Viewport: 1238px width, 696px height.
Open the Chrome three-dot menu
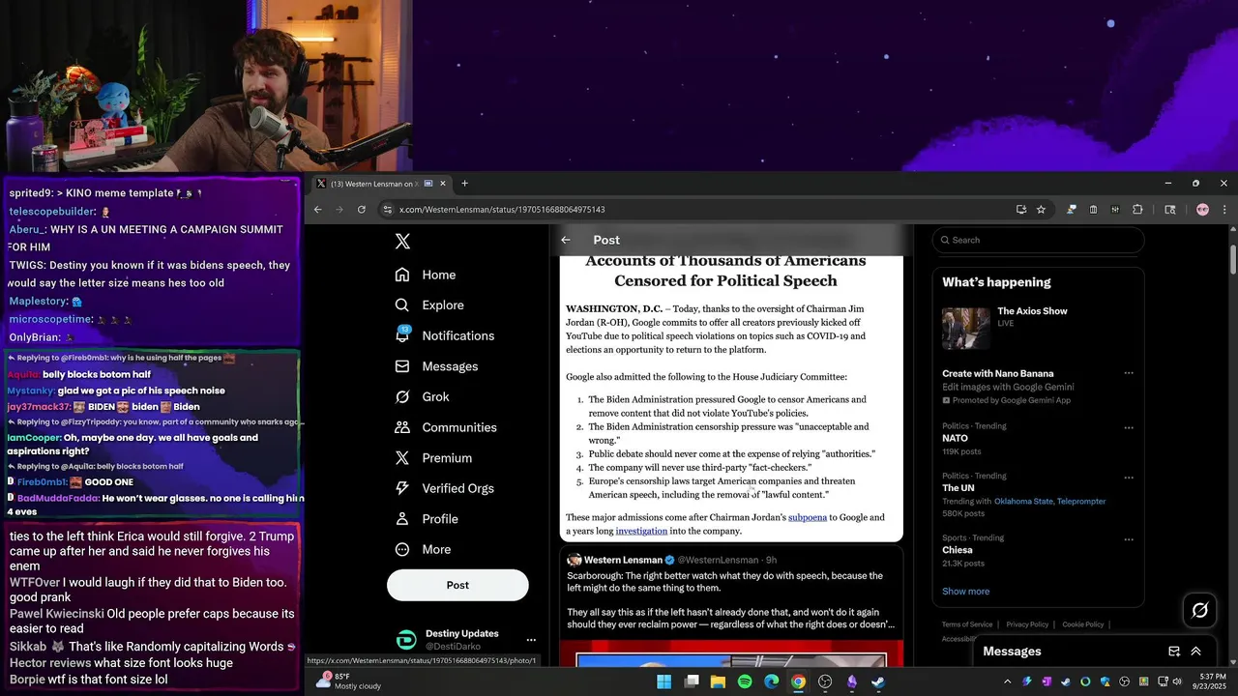[x=1224, y=209]
